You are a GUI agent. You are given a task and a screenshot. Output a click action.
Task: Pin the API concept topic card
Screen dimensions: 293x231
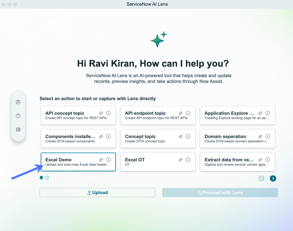pos(101,113)
